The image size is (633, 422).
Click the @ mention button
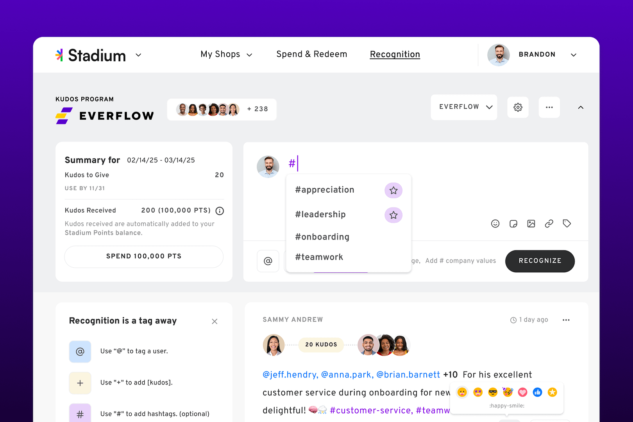click(268, 261)
